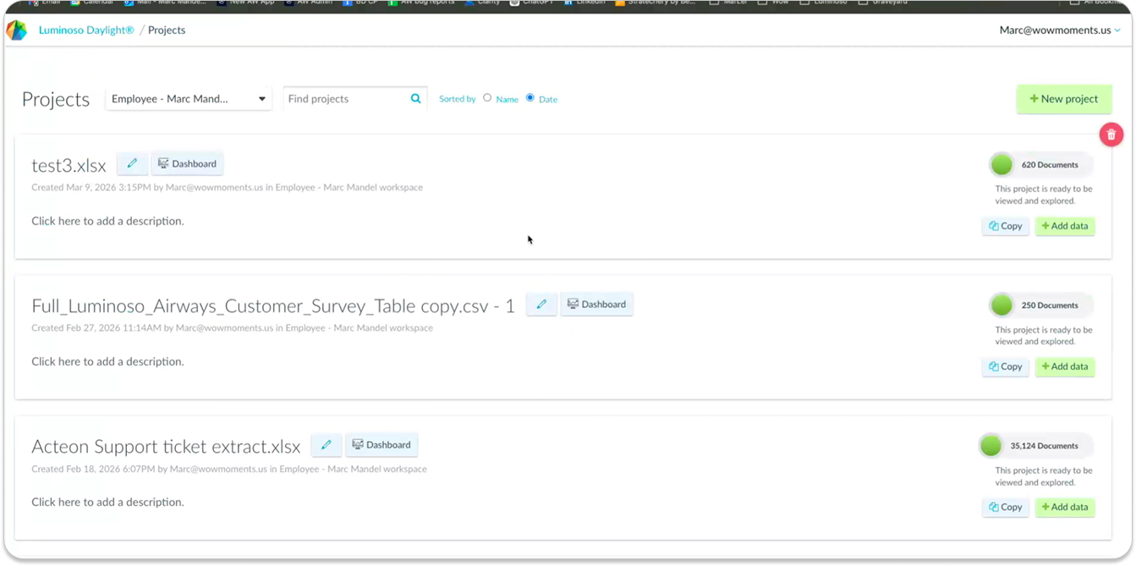
Task: Click the Projects page heading
Action: click(x=56, y=99)
